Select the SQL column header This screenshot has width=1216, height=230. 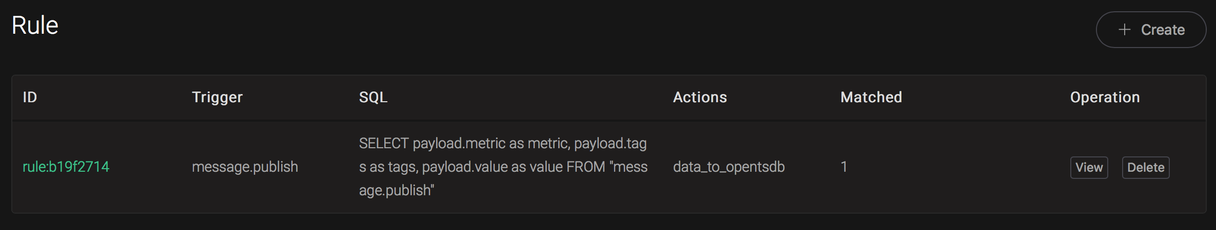[x=373, y=97]
